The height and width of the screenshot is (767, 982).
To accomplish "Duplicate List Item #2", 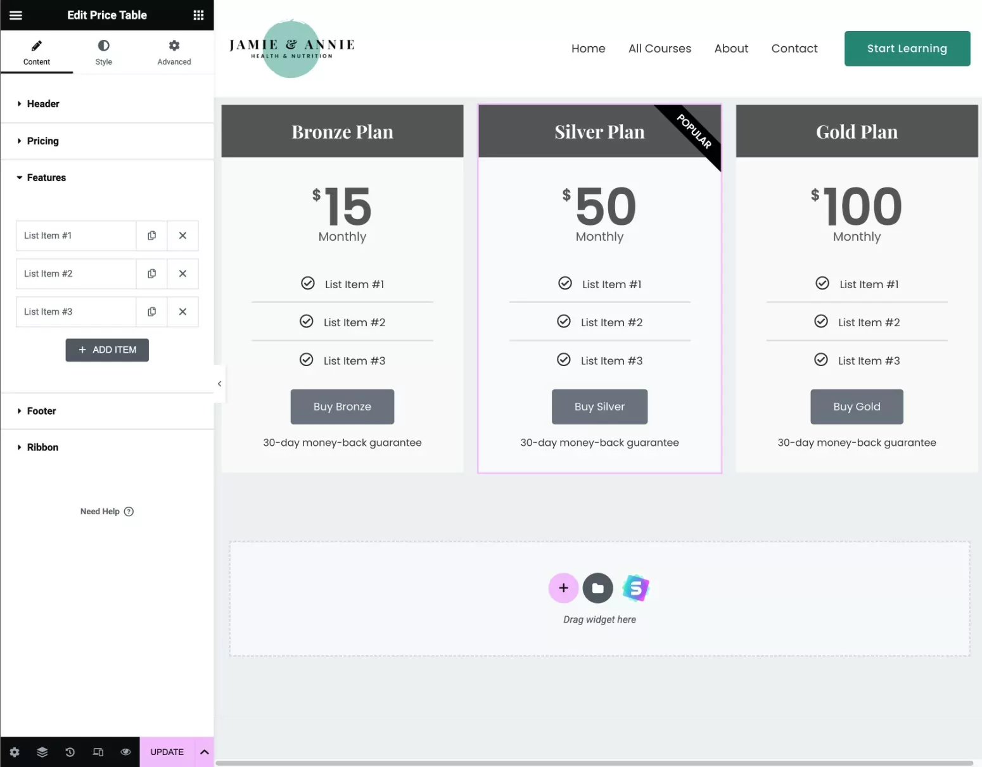I will point(152,274).
